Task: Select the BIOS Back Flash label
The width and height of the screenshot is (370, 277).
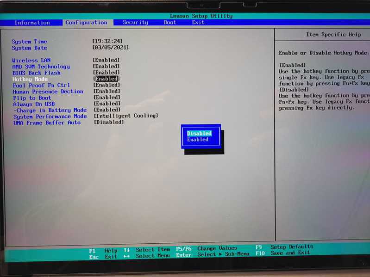Action: coord(37,73)
